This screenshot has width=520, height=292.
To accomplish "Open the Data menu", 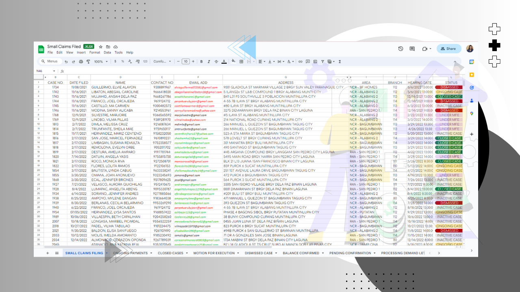I will click(x=107, y=53).
